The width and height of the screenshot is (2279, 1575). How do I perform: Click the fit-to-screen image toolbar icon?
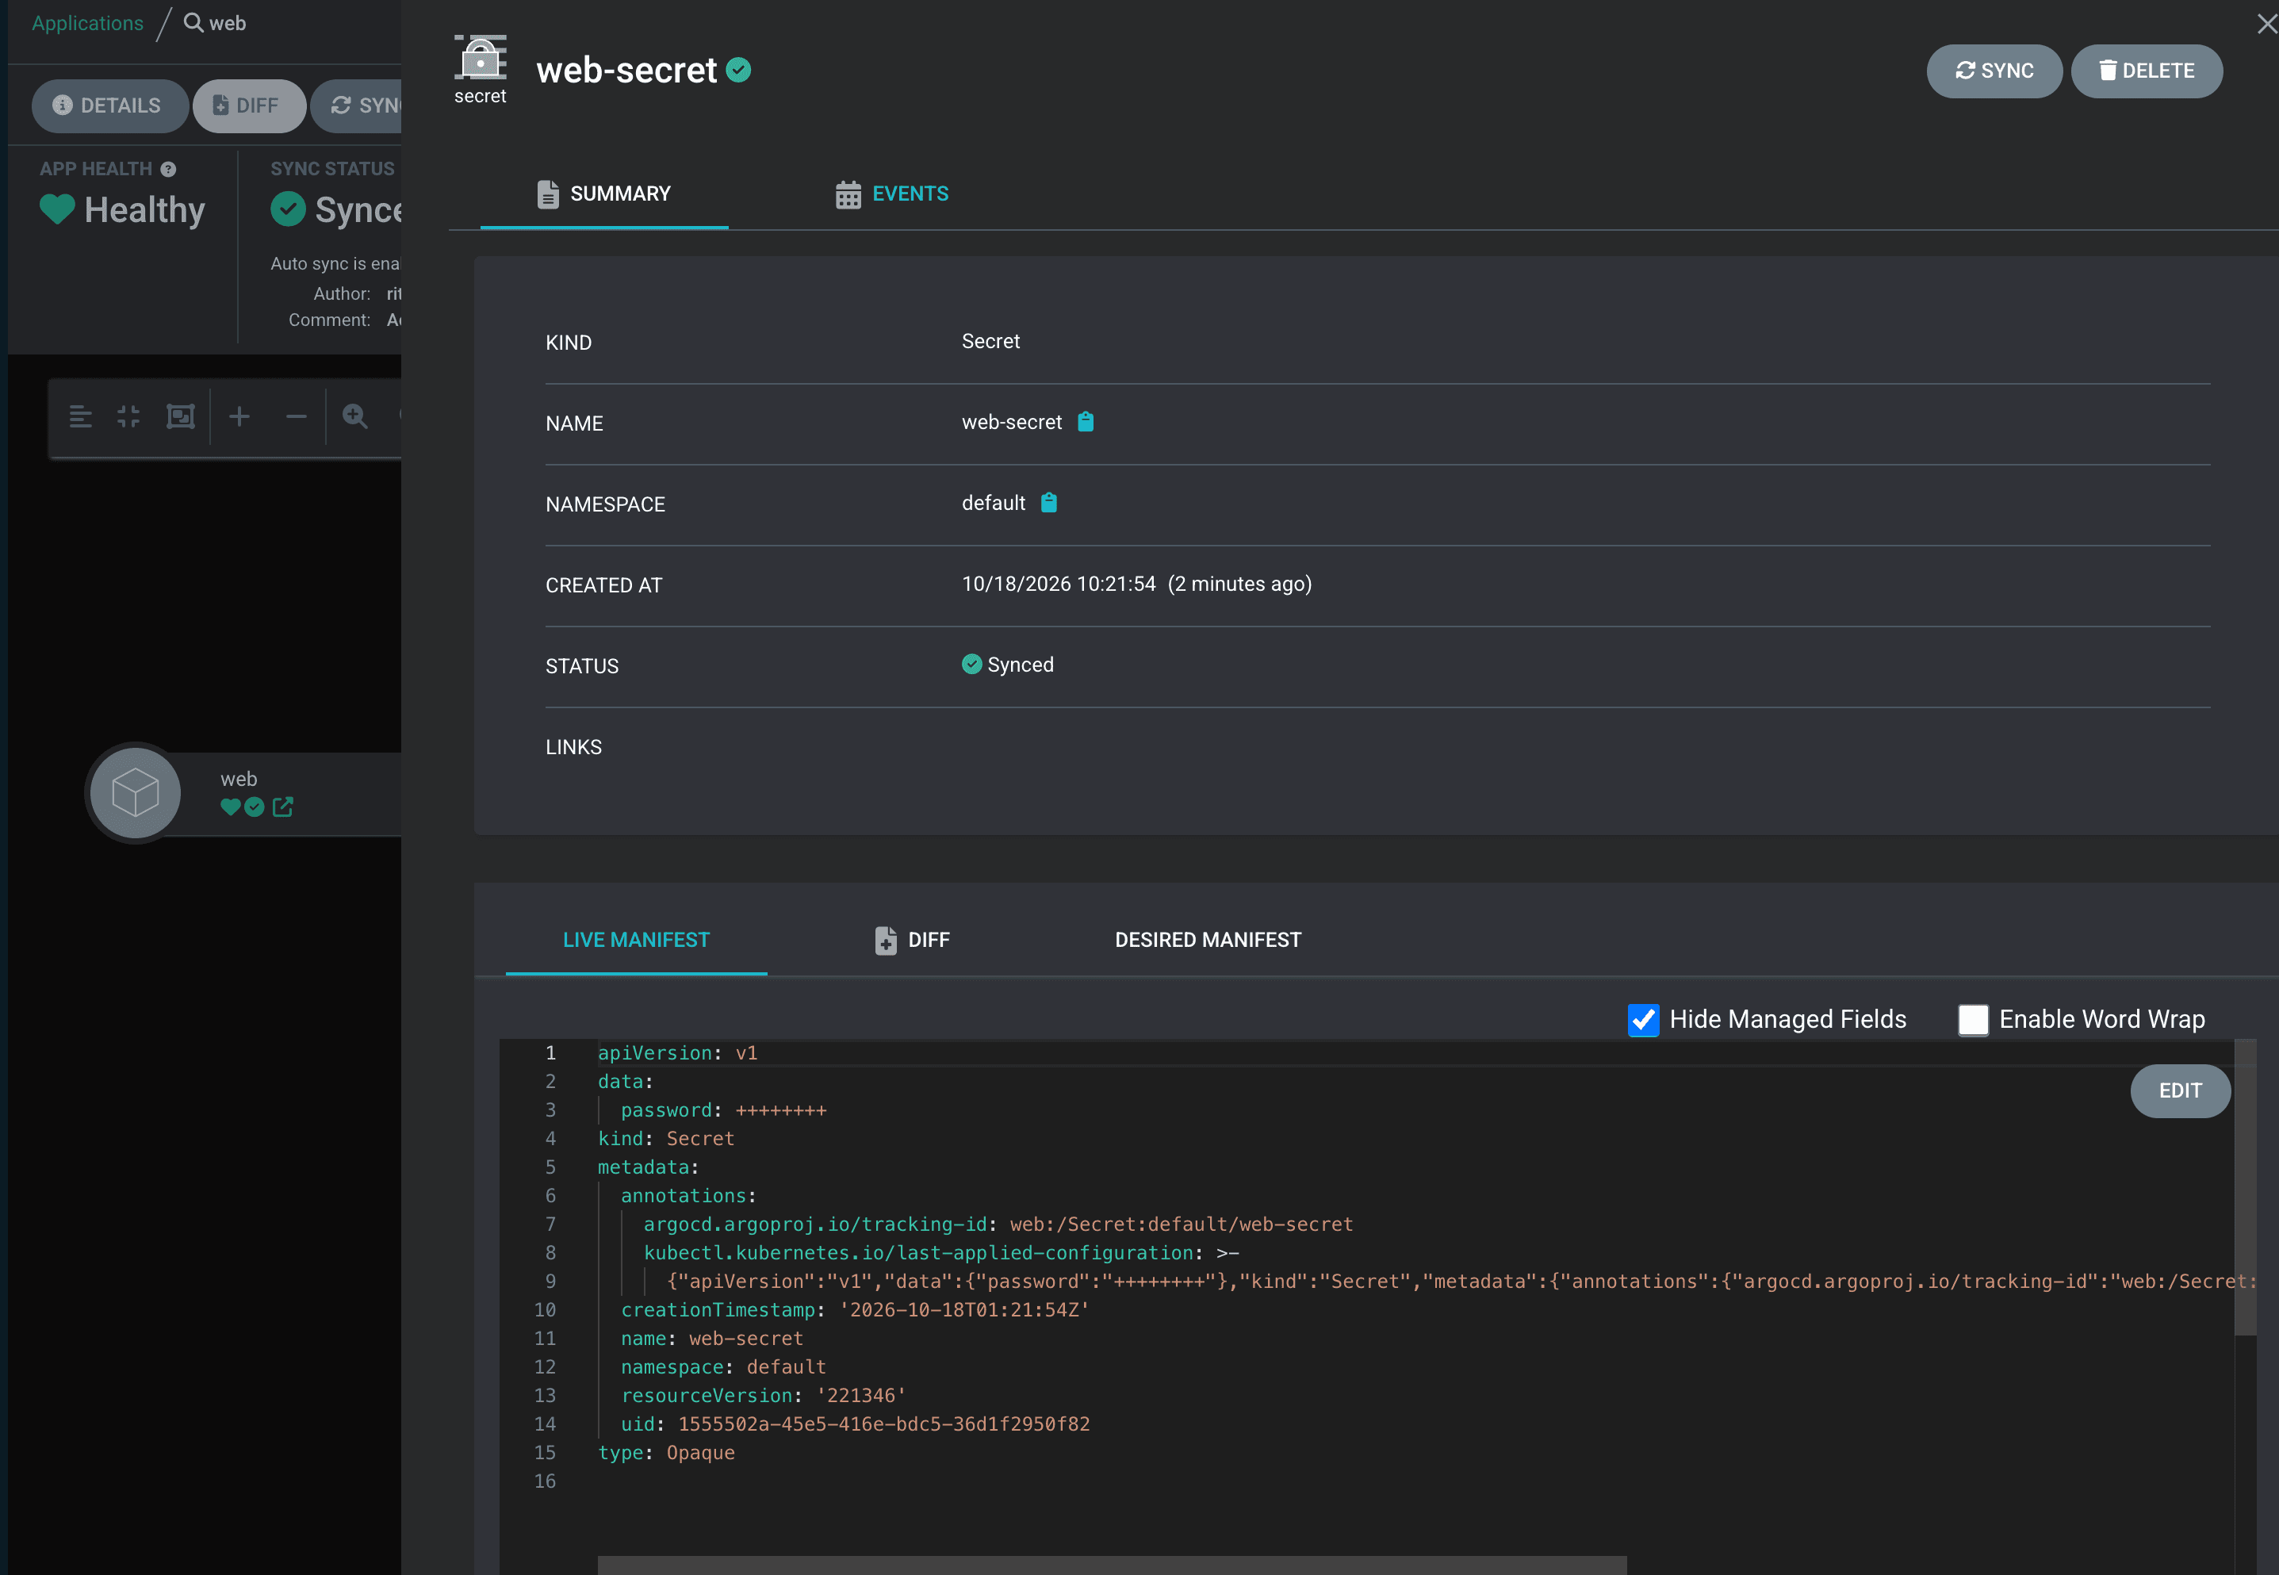(x=181, y=416)
